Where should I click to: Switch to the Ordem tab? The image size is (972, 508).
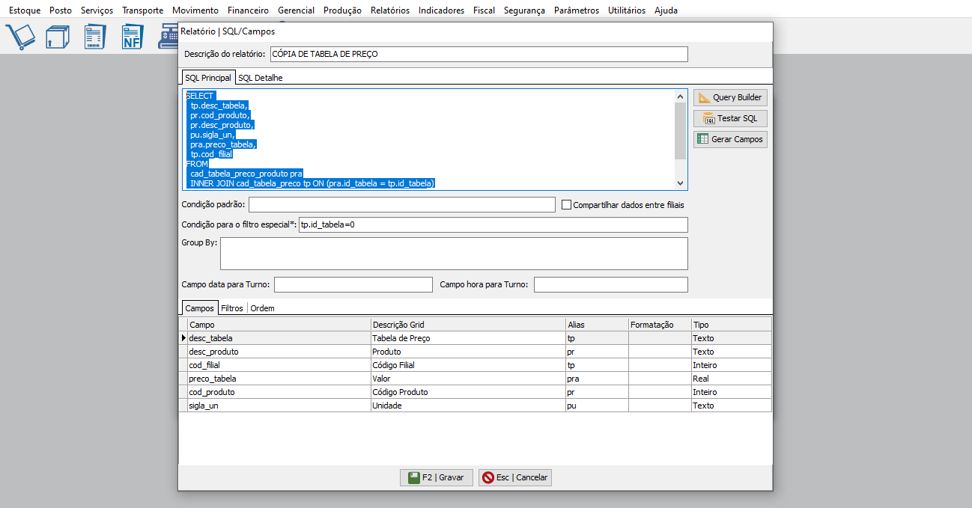pos(262,308)
